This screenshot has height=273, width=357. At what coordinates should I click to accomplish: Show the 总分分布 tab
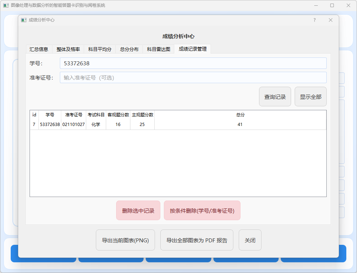[x=129, y=49]
